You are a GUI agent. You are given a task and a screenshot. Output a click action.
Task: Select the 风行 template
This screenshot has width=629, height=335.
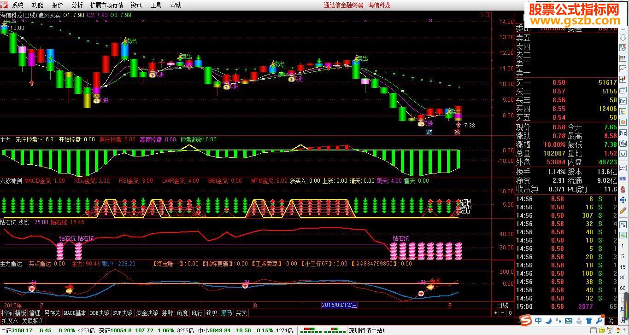pos(197,313)
